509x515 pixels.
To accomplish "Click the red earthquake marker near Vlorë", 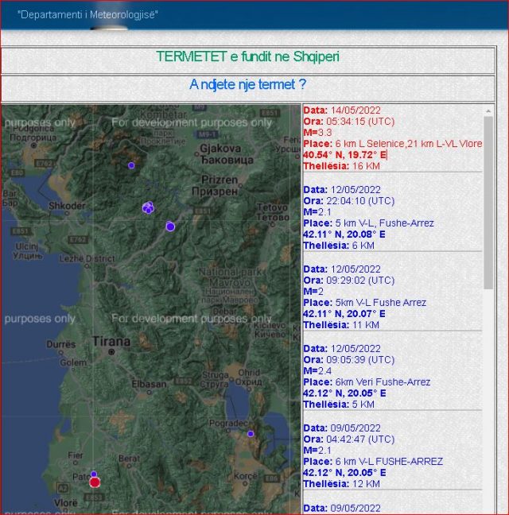I will (95, 482).
